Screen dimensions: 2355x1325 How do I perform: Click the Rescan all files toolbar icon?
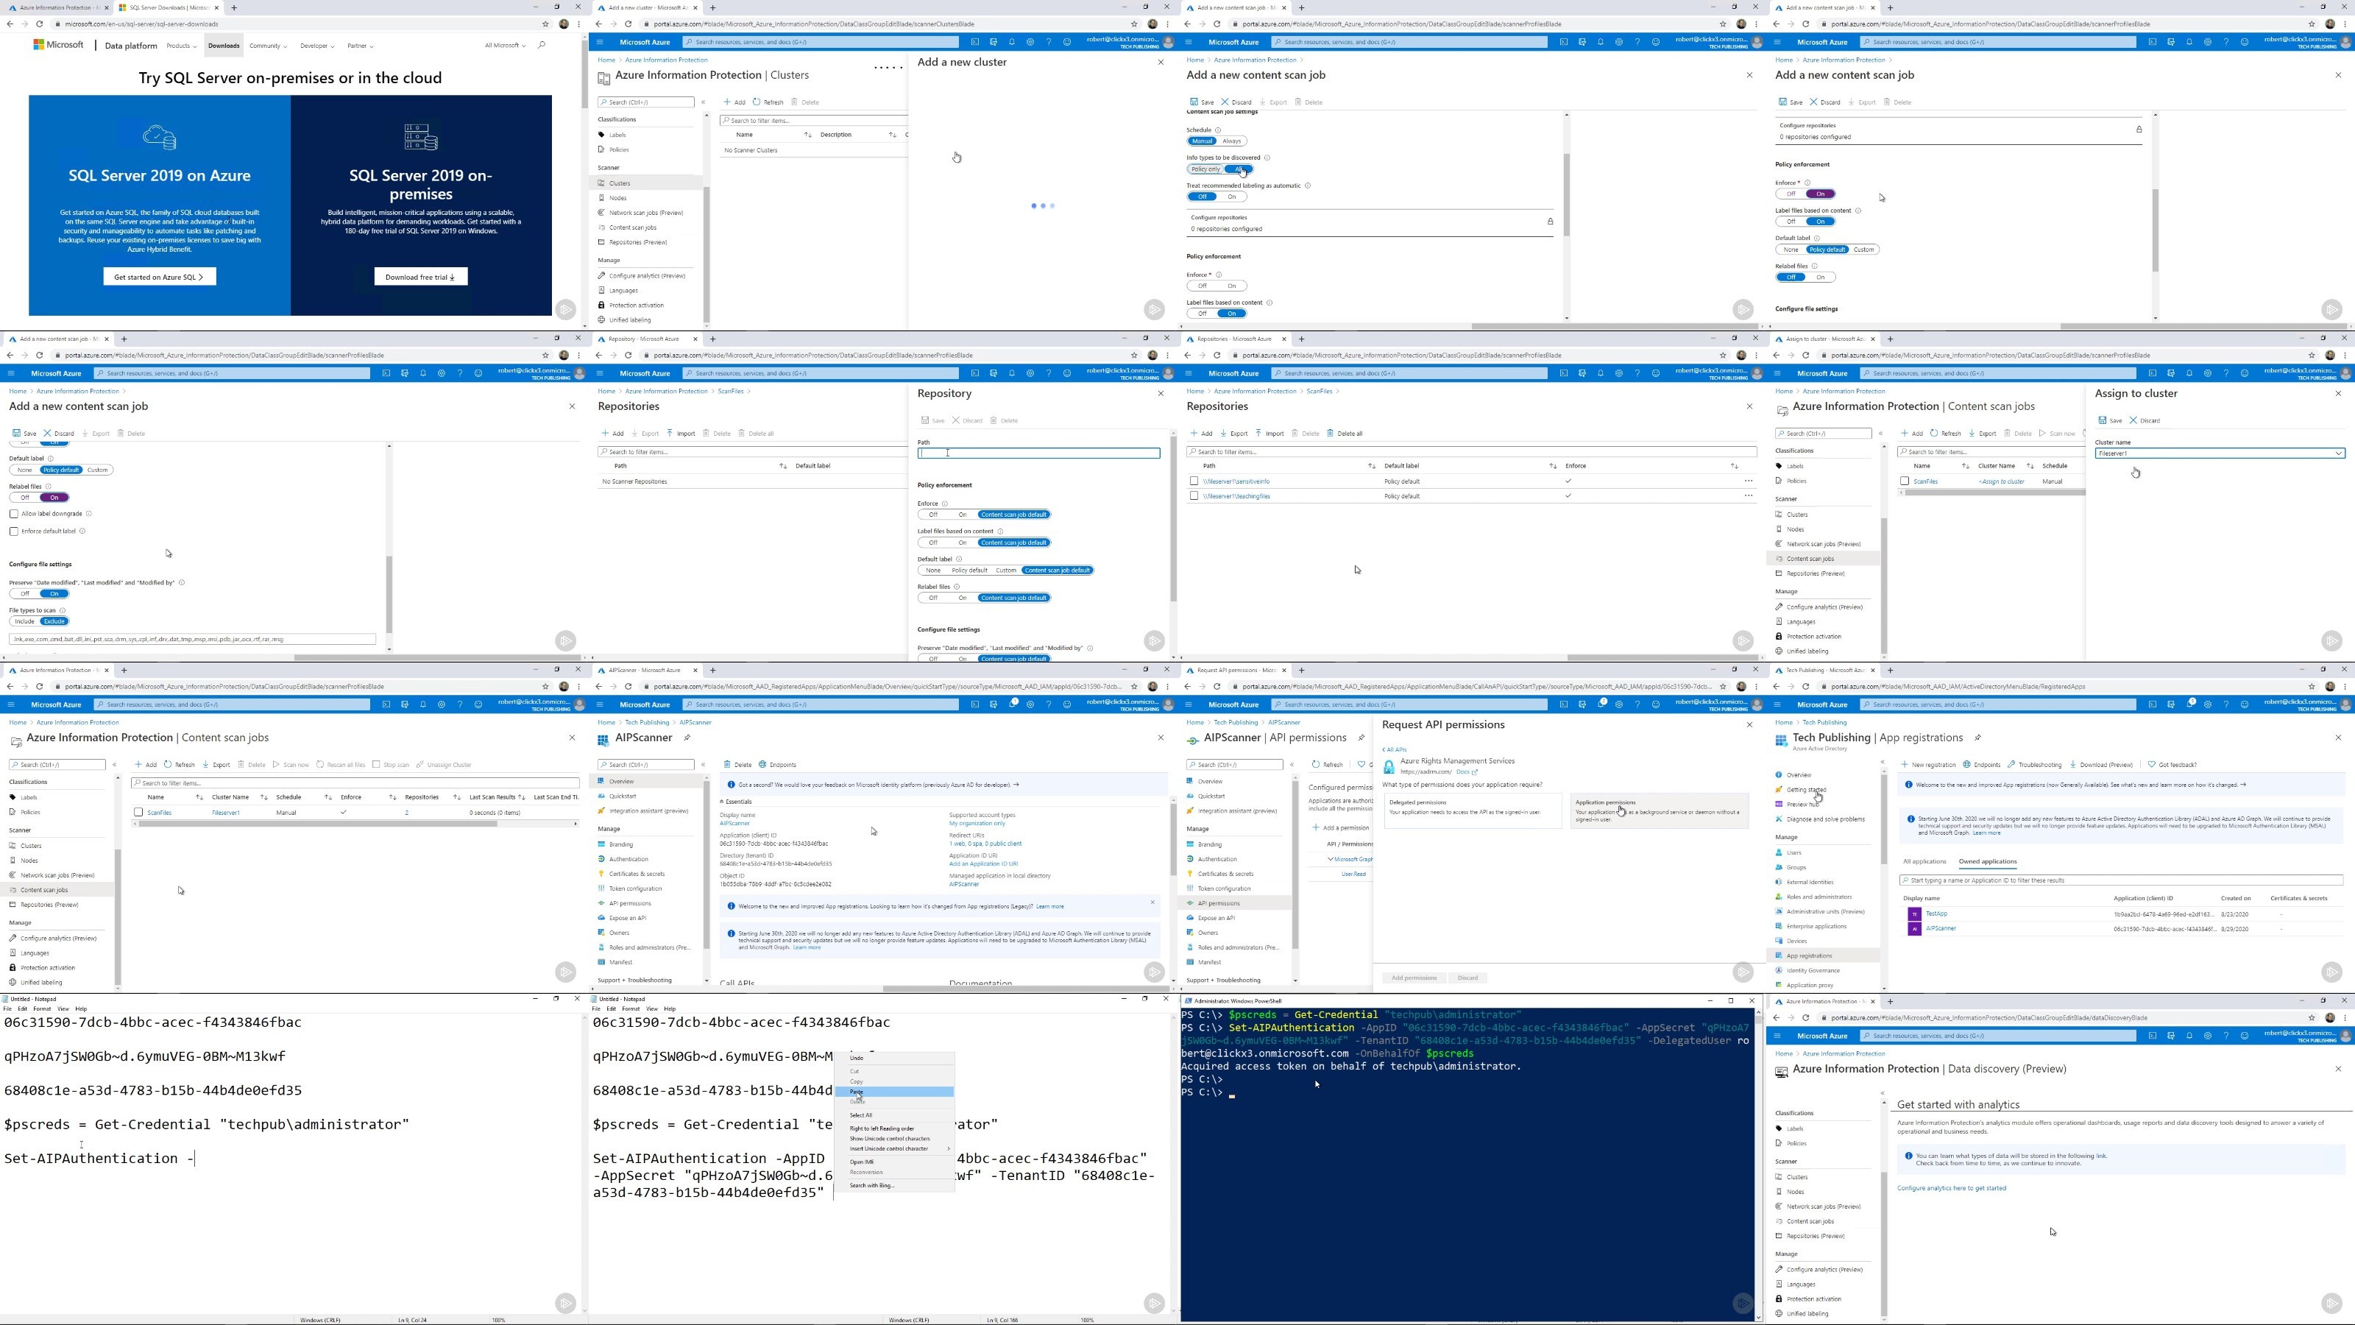pos(321,765)
